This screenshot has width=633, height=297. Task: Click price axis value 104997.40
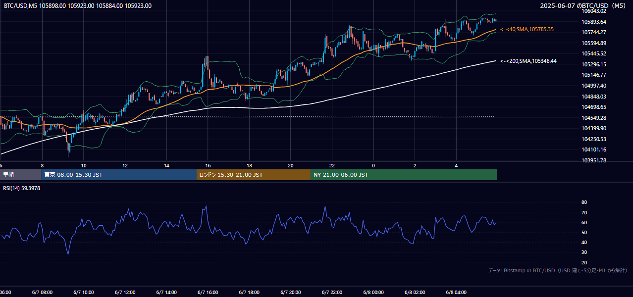click(x=594, y=86)
